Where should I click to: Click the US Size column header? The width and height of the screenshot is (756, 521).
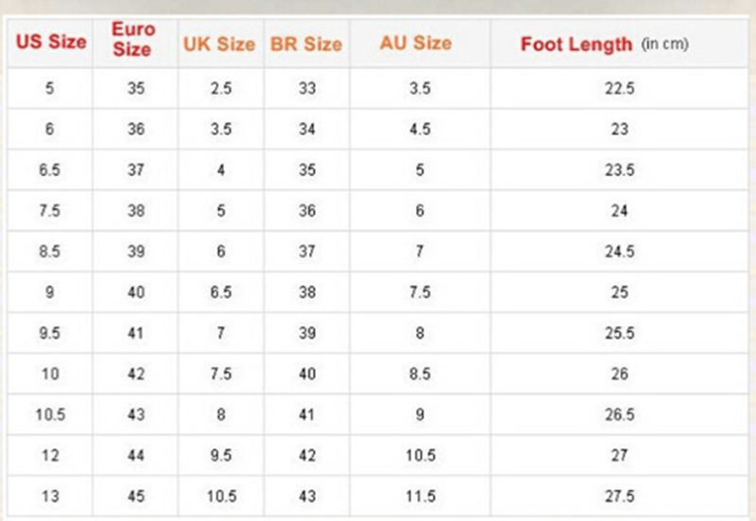pyautogui.click(x=50, y=42)
